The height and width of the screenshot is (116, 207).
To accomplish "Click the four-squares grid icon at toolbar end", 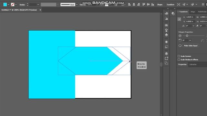I will pyautogui.click(x=203, y=5).
